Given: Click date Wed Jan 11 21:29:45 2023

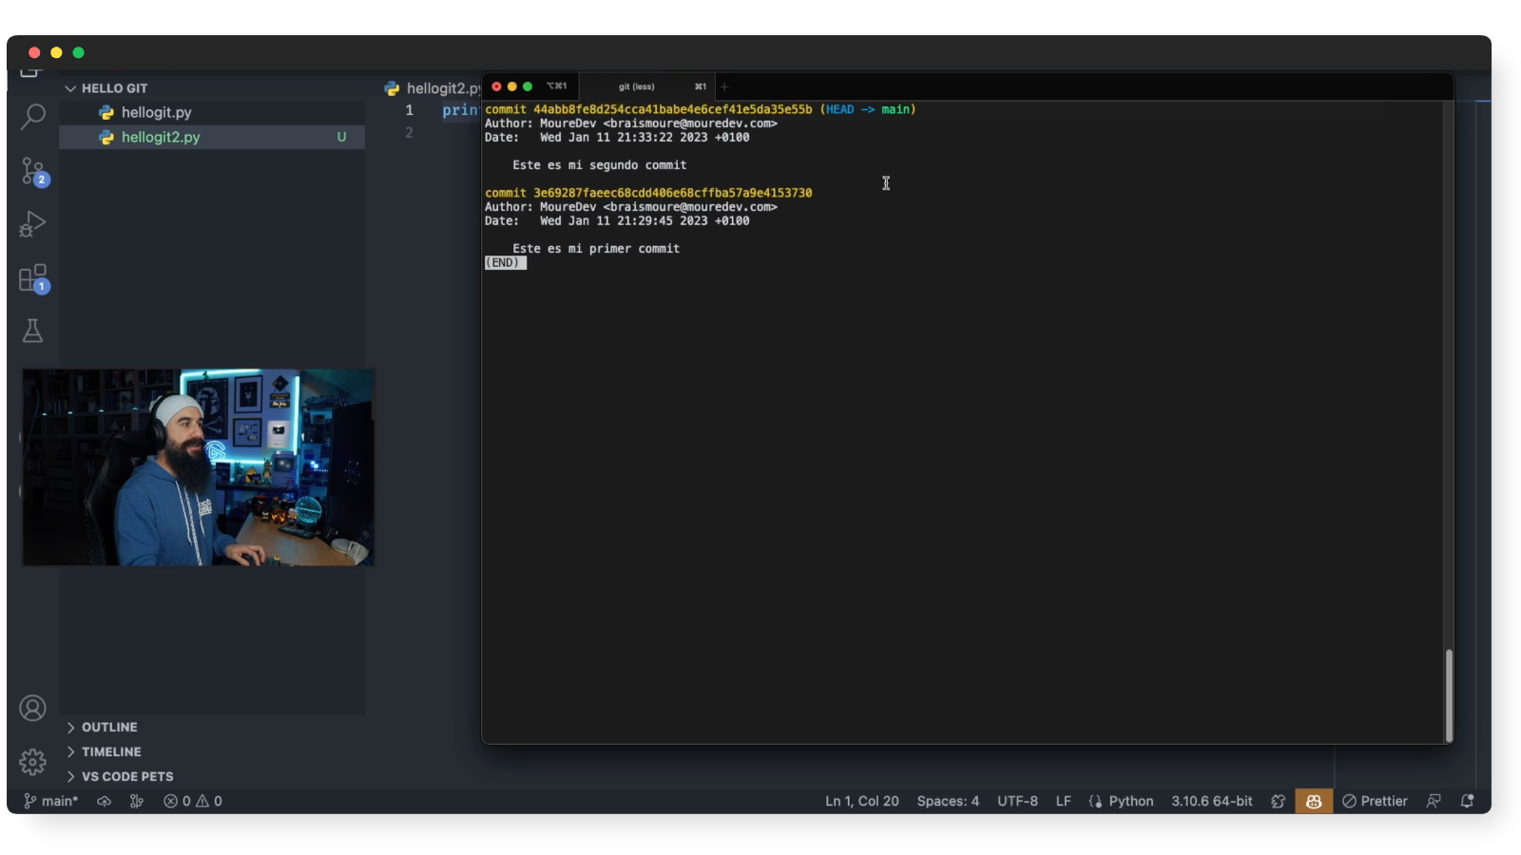Looking at the screenshot, I should 624,221.
